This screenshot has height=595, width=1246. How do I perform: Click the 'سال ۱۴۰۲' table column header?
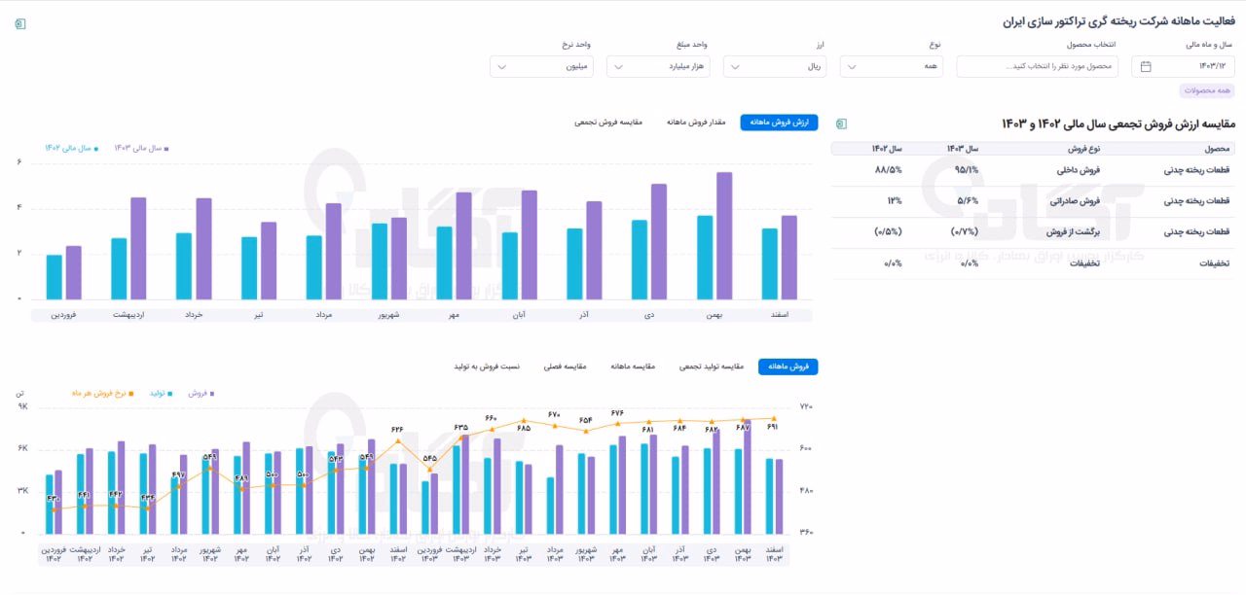(886, 148)
